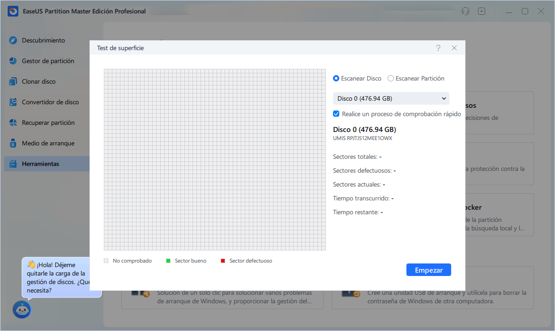Click the Sectores defectuosos label

[x=363, y=171]
